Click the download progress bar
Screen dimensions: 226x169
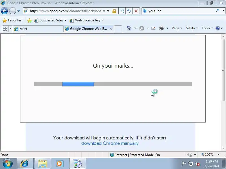pyautogui.click(x=113, y=84)
